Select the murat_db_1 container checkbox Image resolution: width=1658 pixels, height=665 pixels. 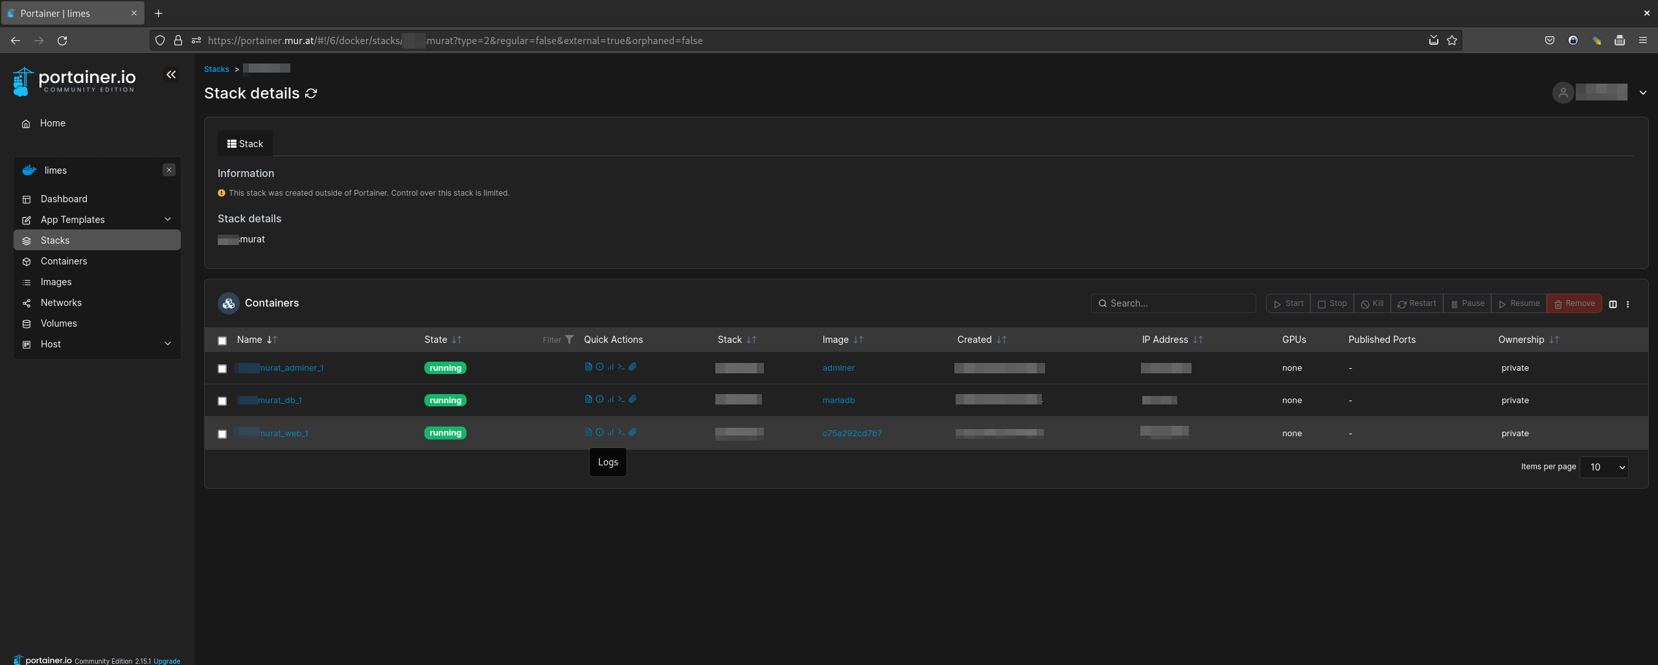click(x=222, y=401)
